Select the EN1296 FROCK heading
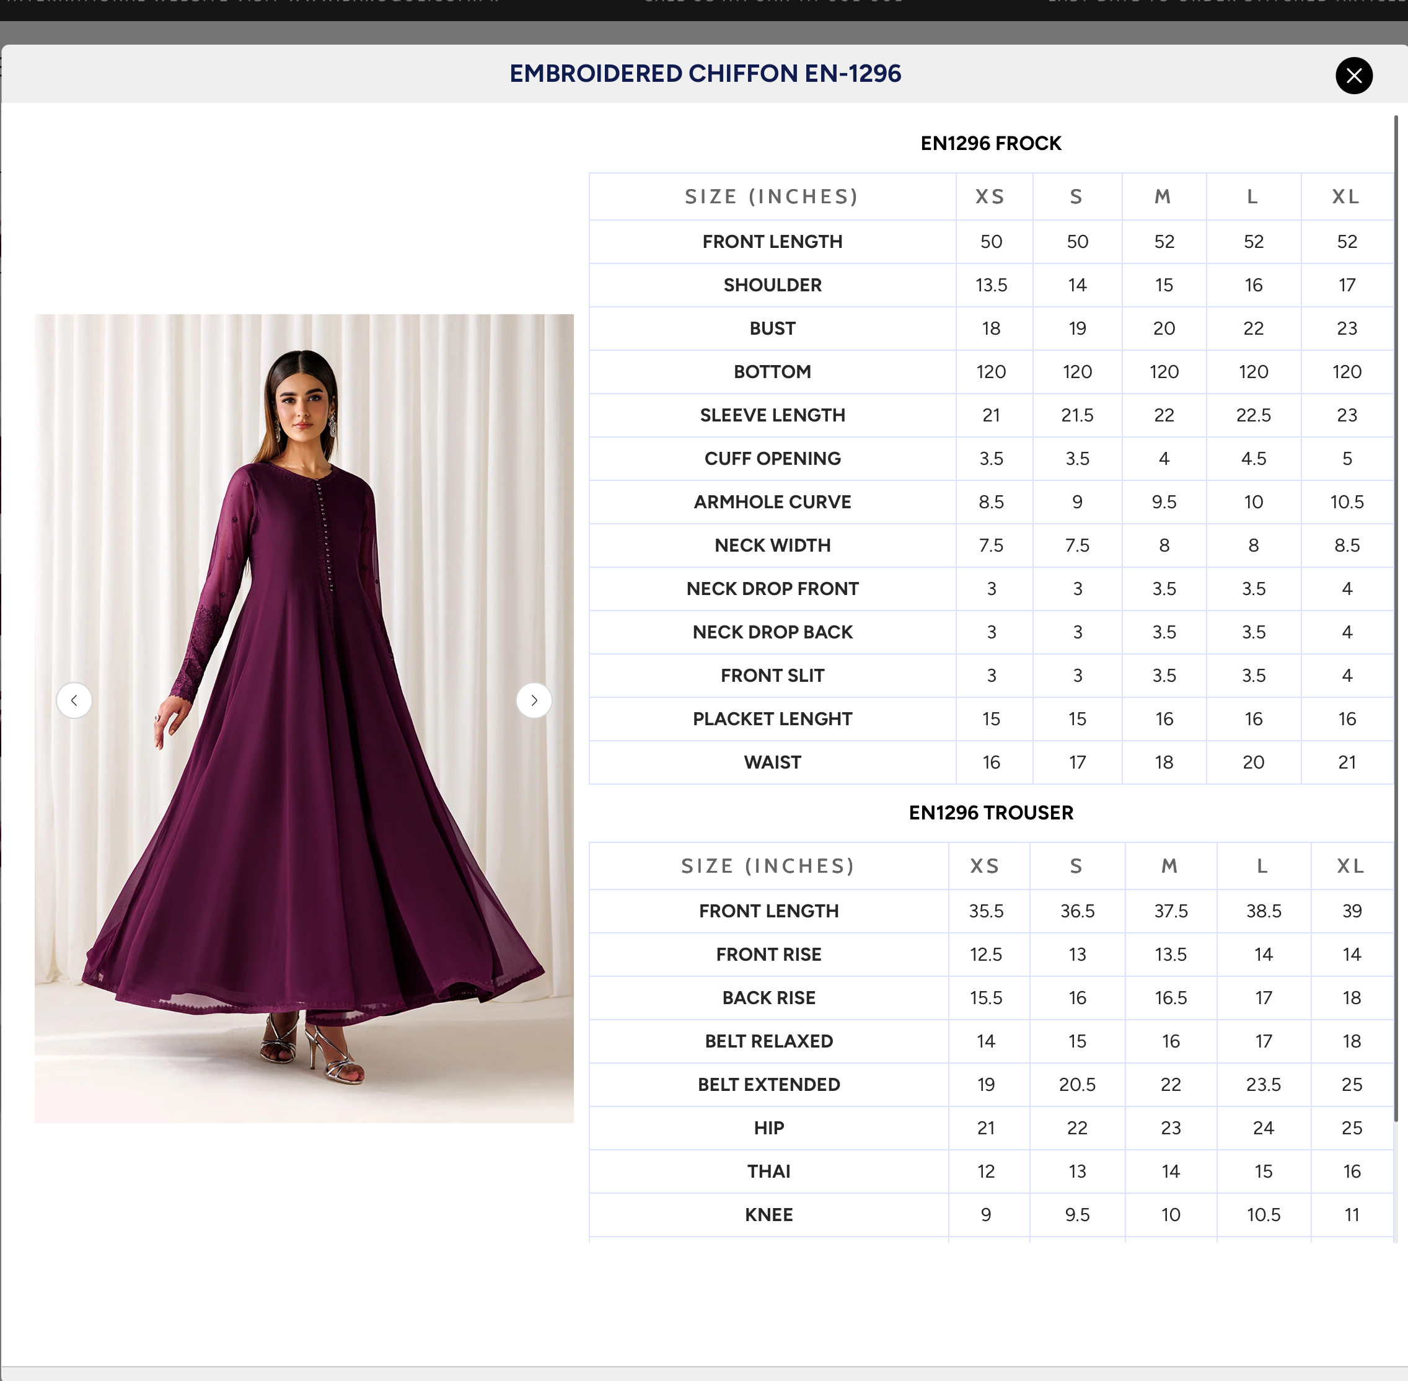The image size is (1408, 1381). tap(990, 144)
